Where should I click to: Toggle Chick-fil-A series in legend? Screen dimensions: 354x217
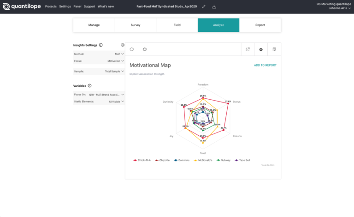pyautogui.click(x=142, y=160)
